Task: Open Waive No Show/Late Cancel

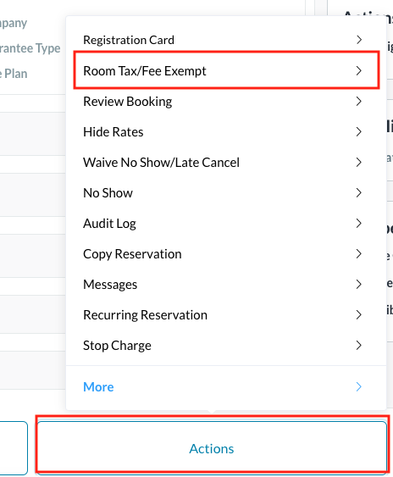Action: tap(226, 162)
